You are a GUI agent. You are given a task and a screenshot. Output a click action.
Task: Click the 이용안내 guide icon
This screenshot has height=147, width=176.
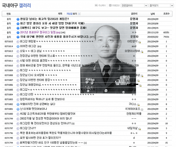110,5
